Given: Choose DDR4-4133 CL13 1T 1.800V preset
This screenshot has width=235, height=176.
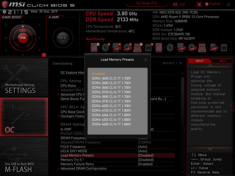Looking at the screenshot, I should (x=111, y=110).
